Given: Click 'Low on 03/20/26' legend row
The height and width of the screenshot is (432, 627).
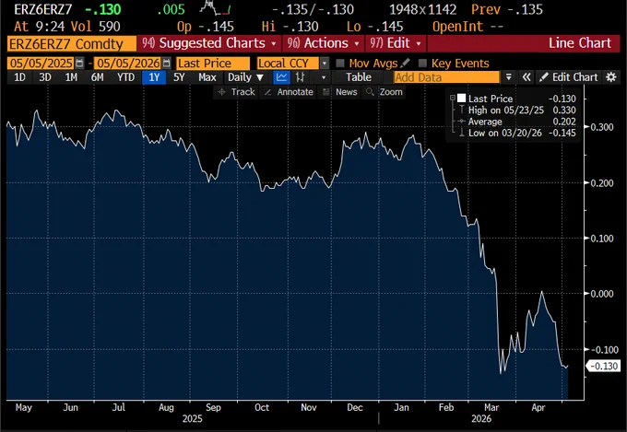Looking at the screenshot, I should 518,133.
